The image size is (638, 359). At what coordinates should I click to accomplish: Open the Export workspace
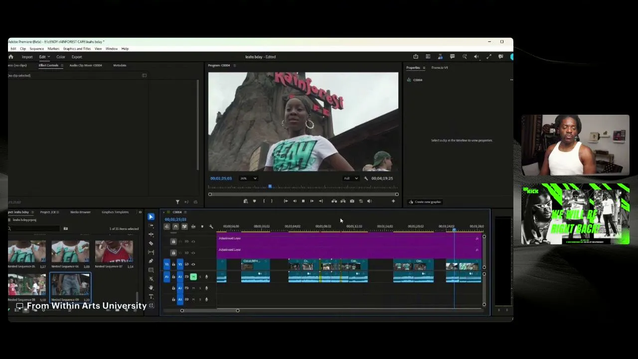click(x=77, y=57)
